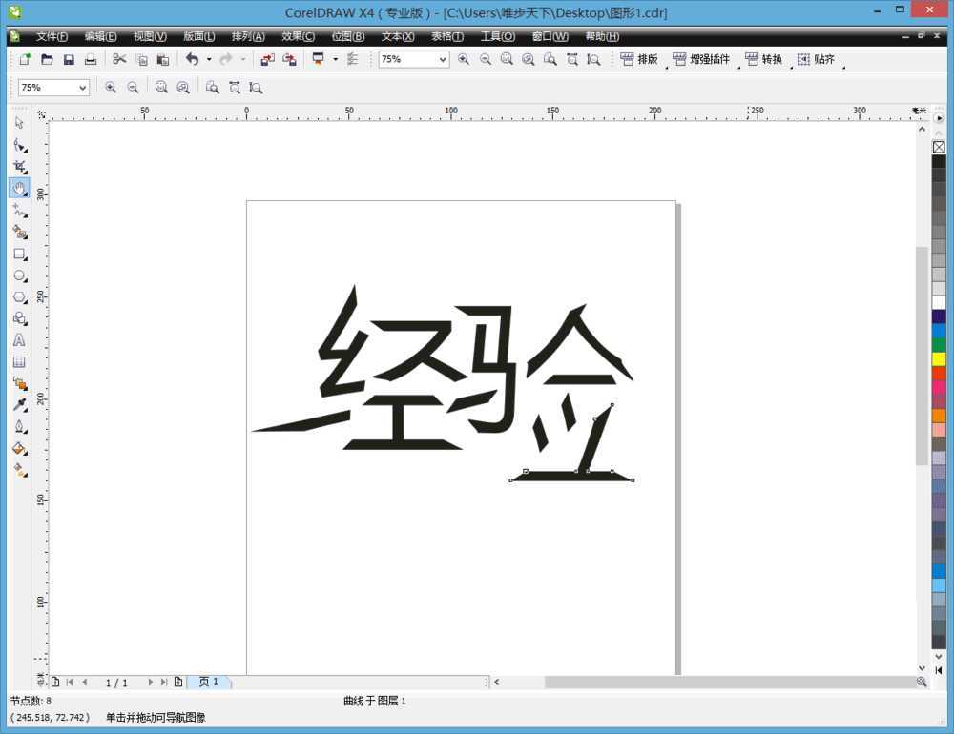Open the Outline Pen tool
This screenshot has height=734, width=954.
click(19, 428)
